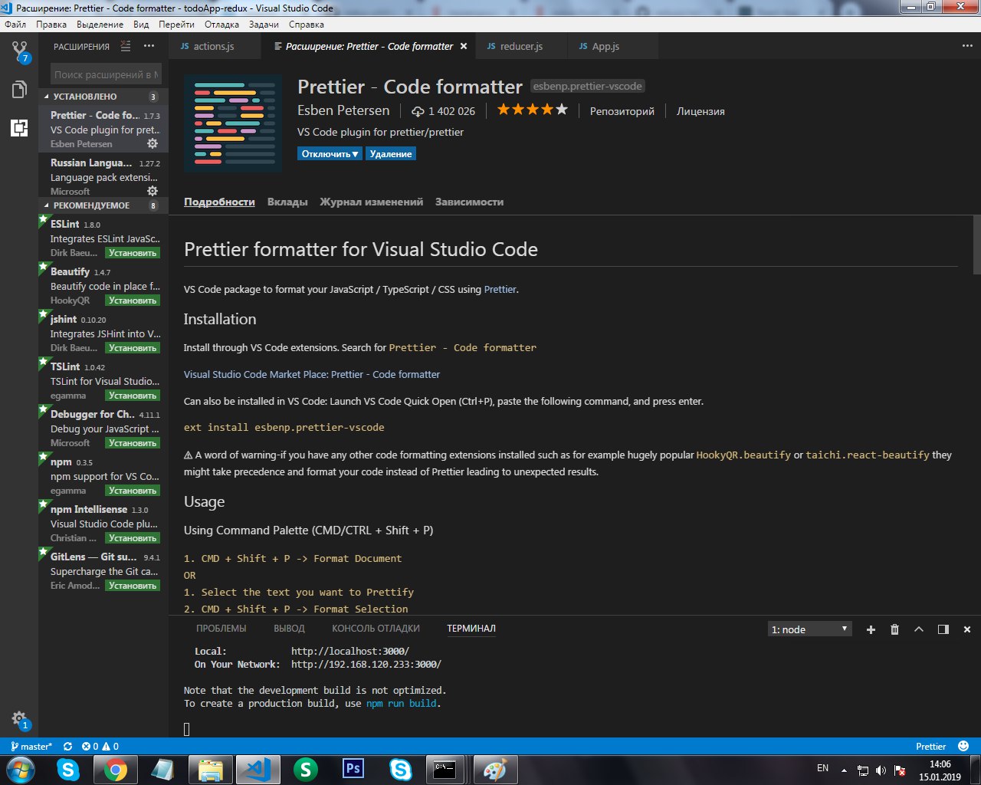
Task: Click gear icon for Russian Language pack
Action: pos(153,191)
